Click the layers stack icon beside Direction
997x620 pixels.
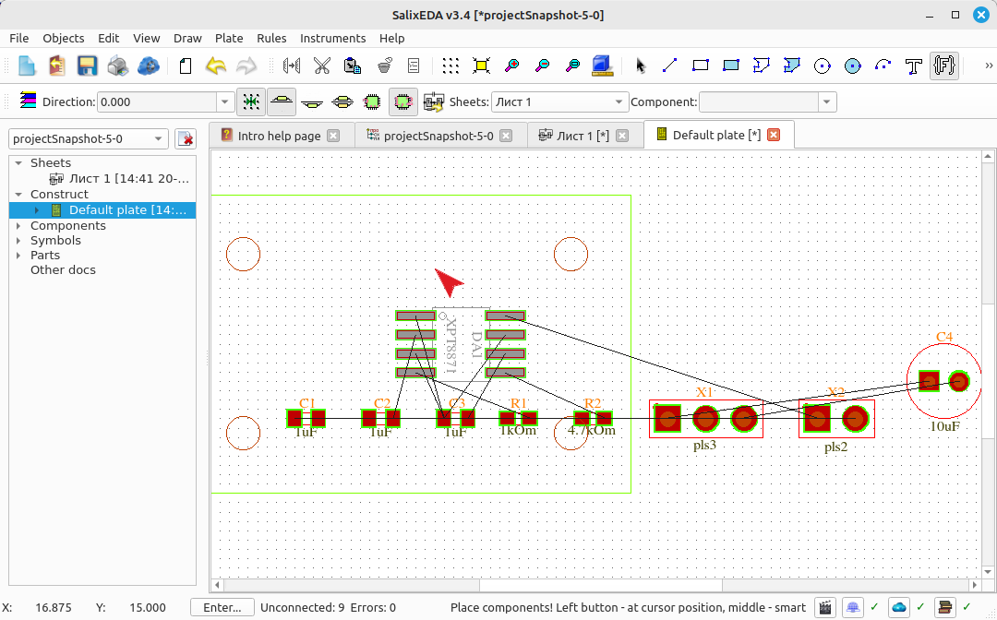[28, 101]
